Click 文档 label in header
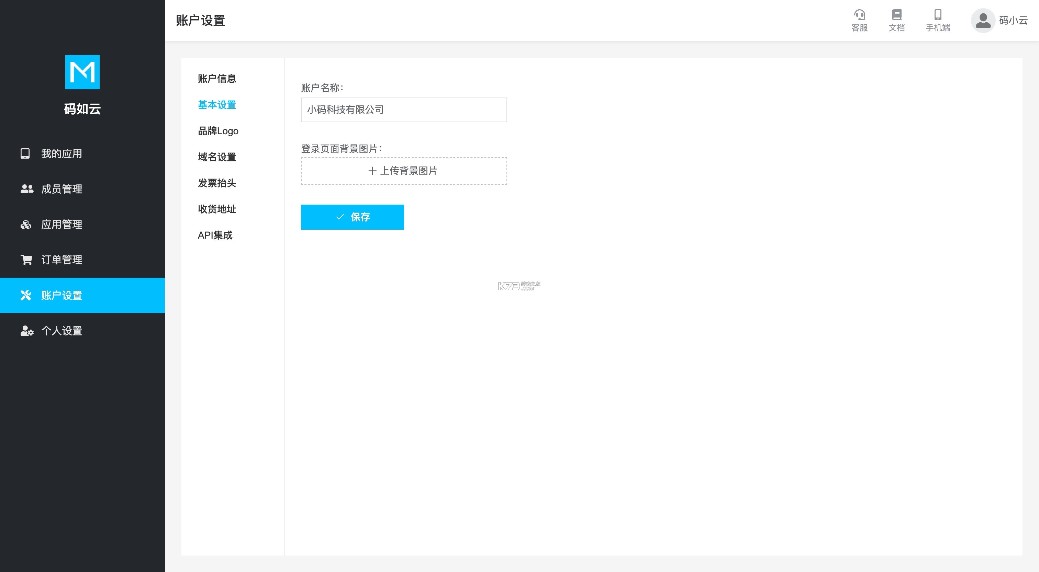Viewport: 1039px width, 572px height. (x=897, y=28)
